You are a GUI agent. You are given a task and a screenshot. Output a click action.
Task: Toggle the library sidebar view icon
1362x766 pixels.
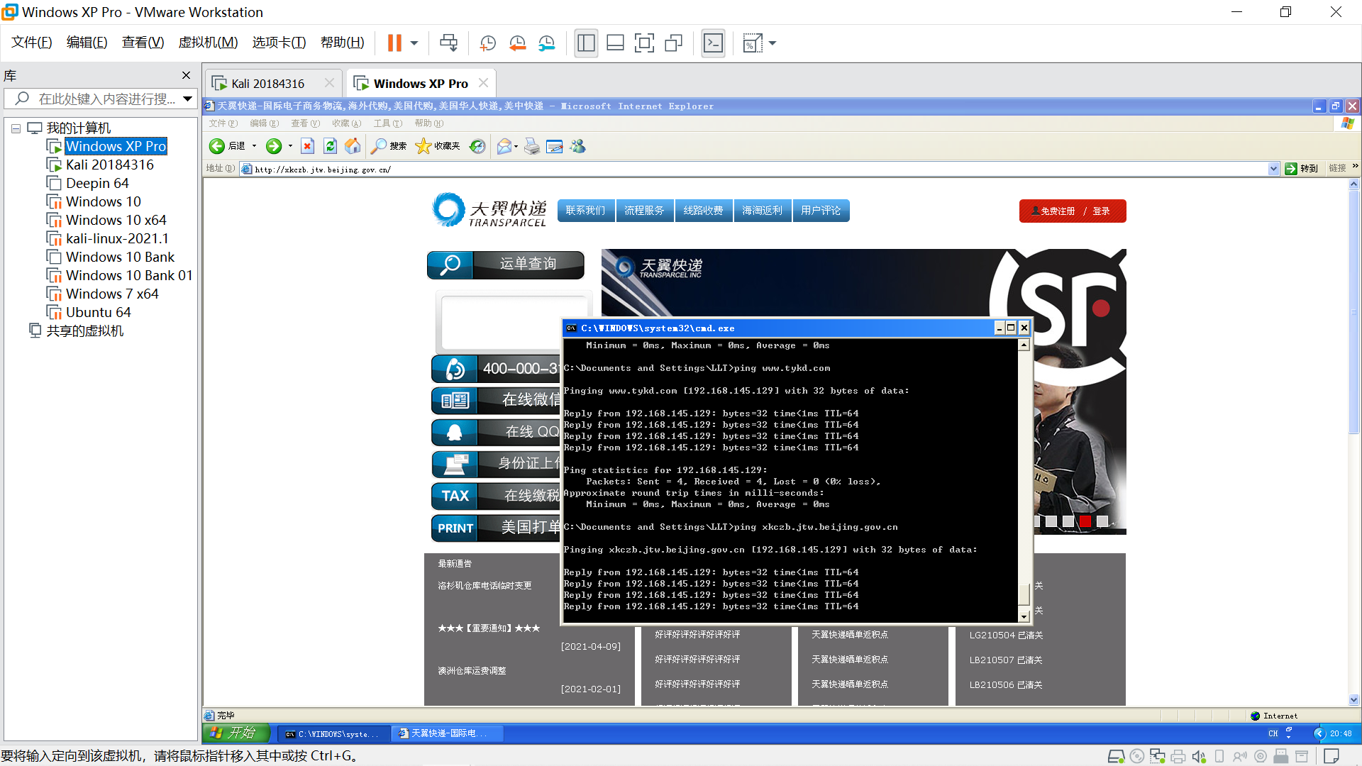coord(586,43)
